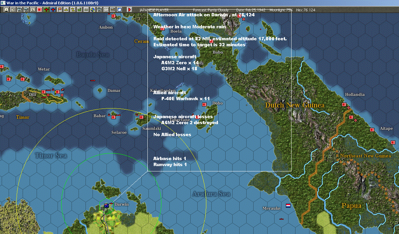Screen dimensions: 399x234
Task: Open the globe map icon
Action: tap(93, 10)
